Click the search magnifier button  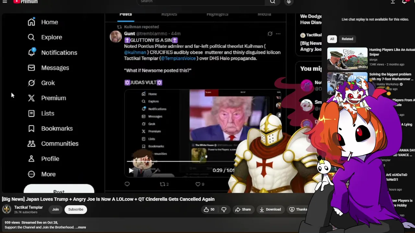click(x=273, y=2)
